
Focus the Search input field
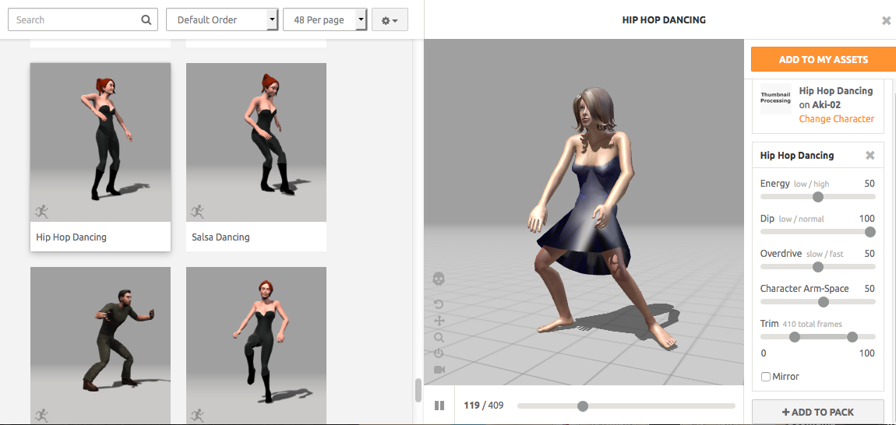point(83,19)
